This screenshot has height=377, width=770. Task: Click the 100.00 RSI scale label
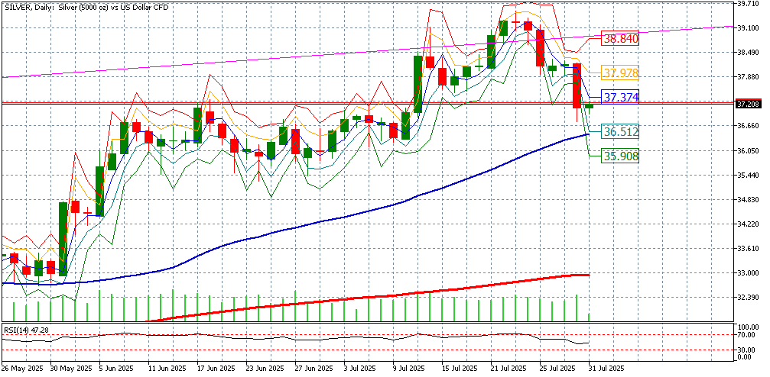point(747,327)
